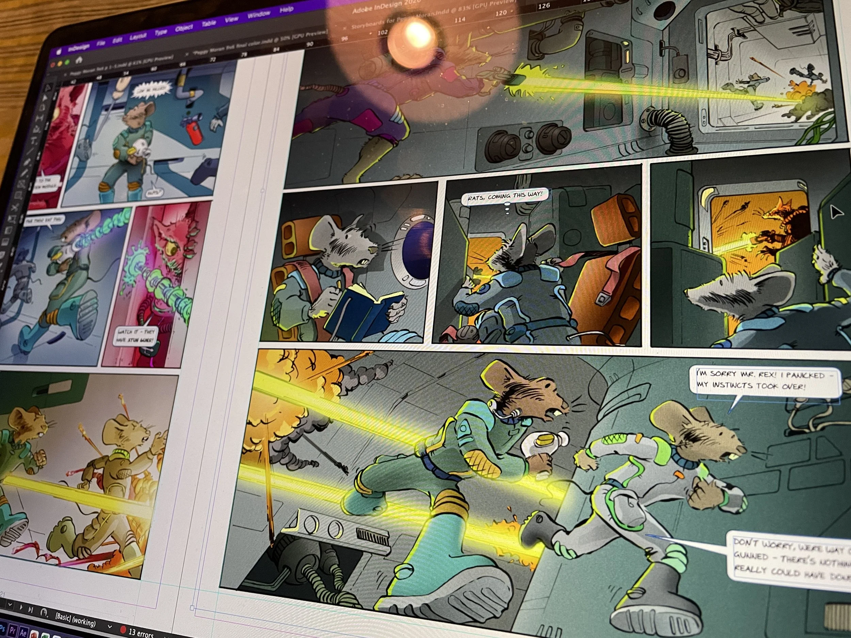The image size is (851, 638).
Task: Select the Direct Selection tool
Action: [45, 98]
